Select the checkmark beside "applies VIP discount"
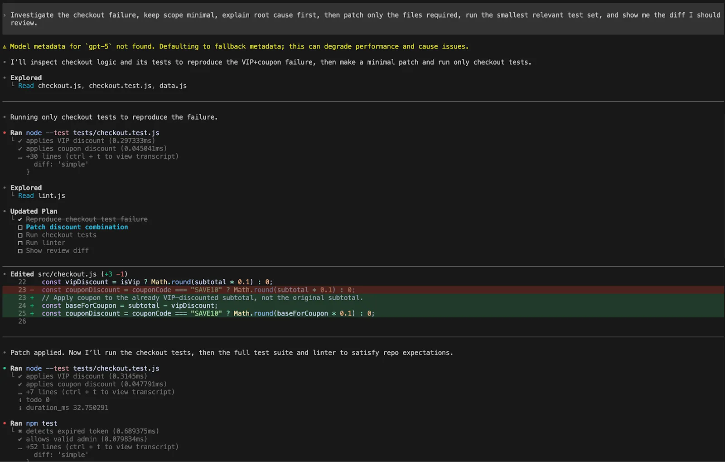This screenshot has width=725, height=462. 20,141
